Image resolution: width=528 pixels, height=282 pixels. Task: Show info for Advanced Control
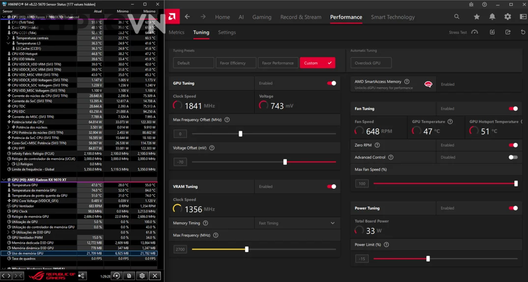tap(391, 157)
